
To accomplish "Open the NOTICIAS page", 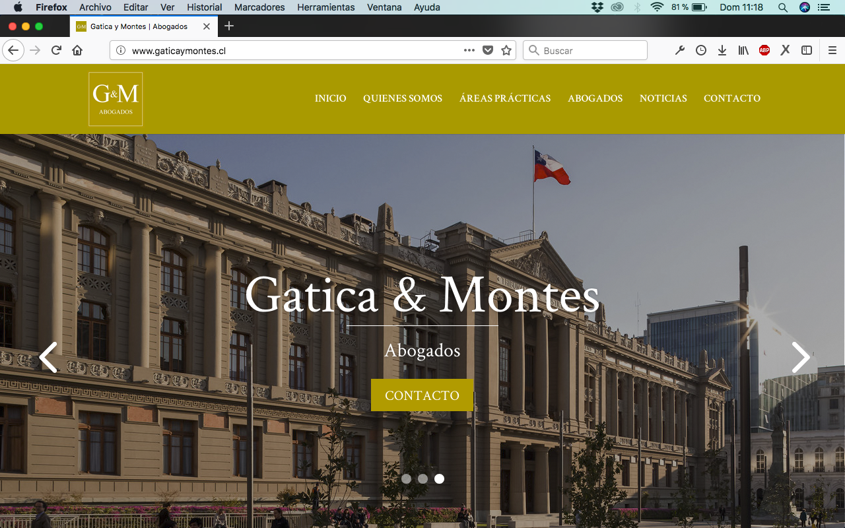I will pos(663,98).
